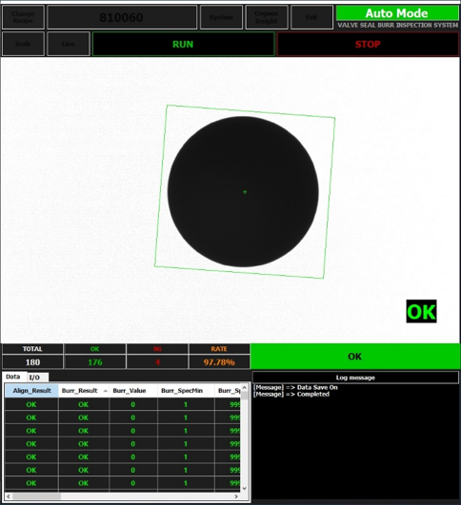The height and width of the screenshot is (505, 461).
Task: Select the 810060 recipe name field
Action: [x=122, y=17]
